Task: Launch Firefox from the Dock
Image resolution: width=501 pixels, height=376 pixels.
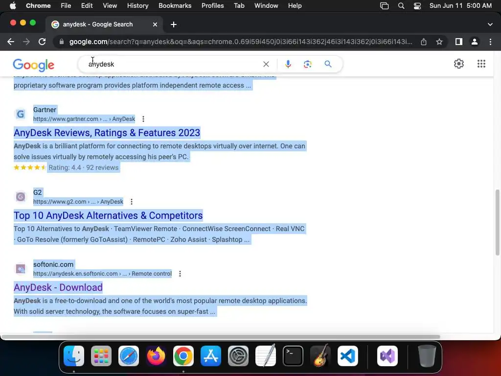Action: (x=156, y=356)
